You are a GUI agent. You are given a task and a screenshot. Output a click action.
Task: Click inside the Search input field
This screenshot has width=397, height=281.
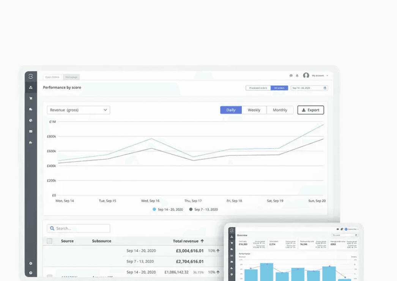click(79, 228)
